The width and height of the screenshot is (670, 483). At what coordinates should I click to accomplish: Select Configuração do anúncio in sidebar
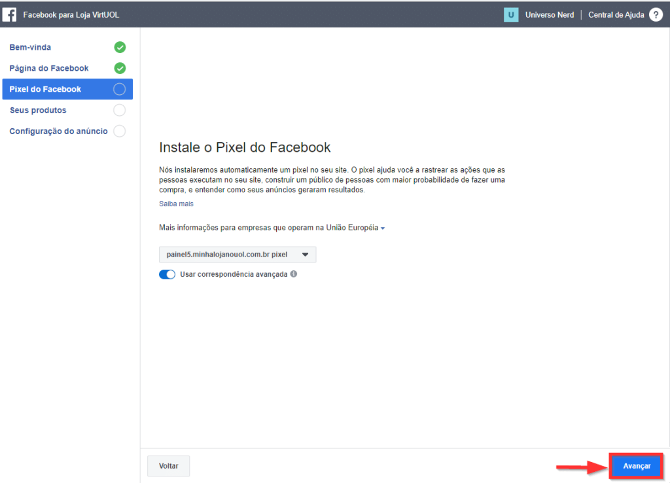[x=58, y=131]
